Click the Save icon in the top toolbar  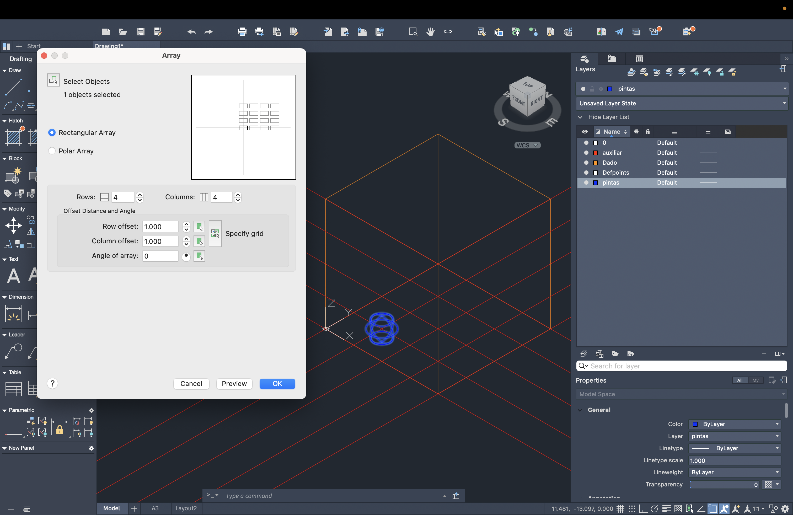coord(140,32)
